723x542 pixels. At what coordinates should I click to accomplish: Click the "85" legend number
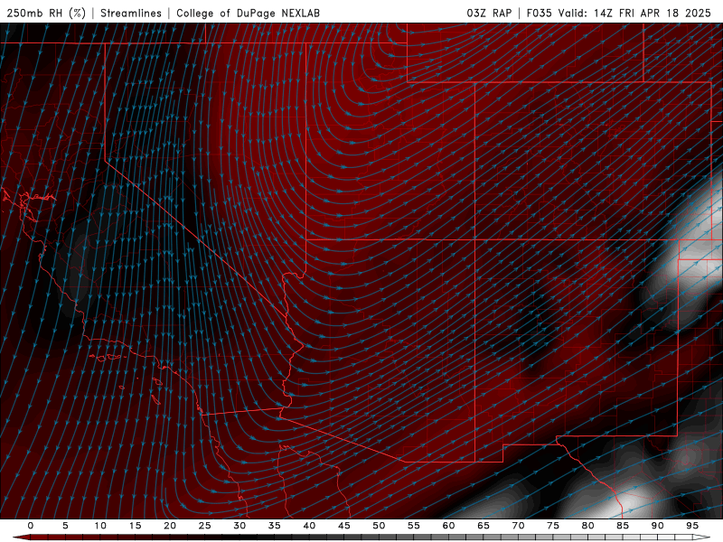623,526
